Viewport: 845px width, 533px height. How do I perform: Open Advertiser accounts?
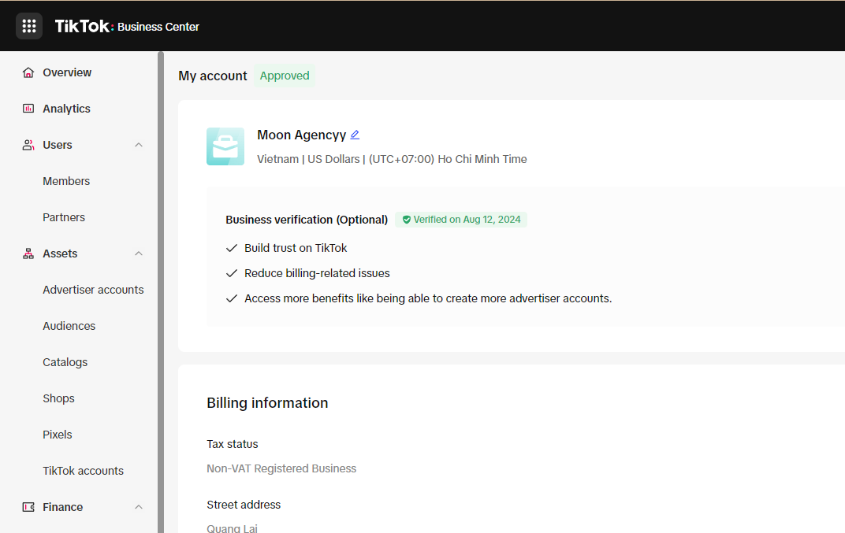pyautogui.click(x=93, y=290)
